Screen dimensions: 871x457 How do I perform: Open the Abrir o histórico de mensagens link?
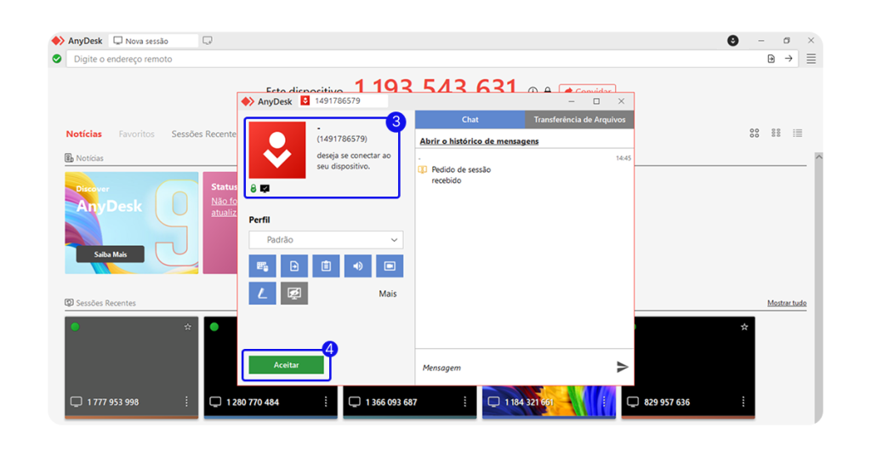(479, 141)
